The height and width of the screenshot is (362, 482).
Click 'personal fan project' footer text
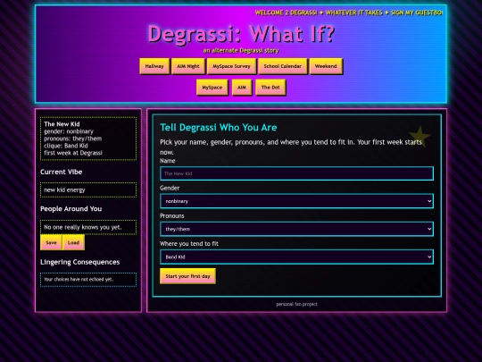point(296,304)
